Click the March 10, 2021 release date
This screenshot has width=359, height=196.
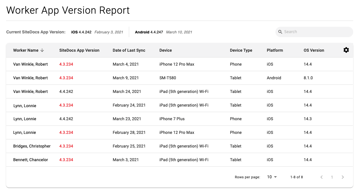click(179, 32)
